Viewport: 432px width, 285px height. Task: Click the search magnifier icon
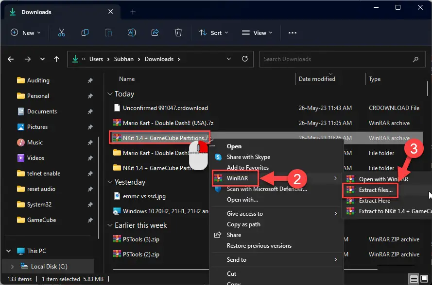415,59
